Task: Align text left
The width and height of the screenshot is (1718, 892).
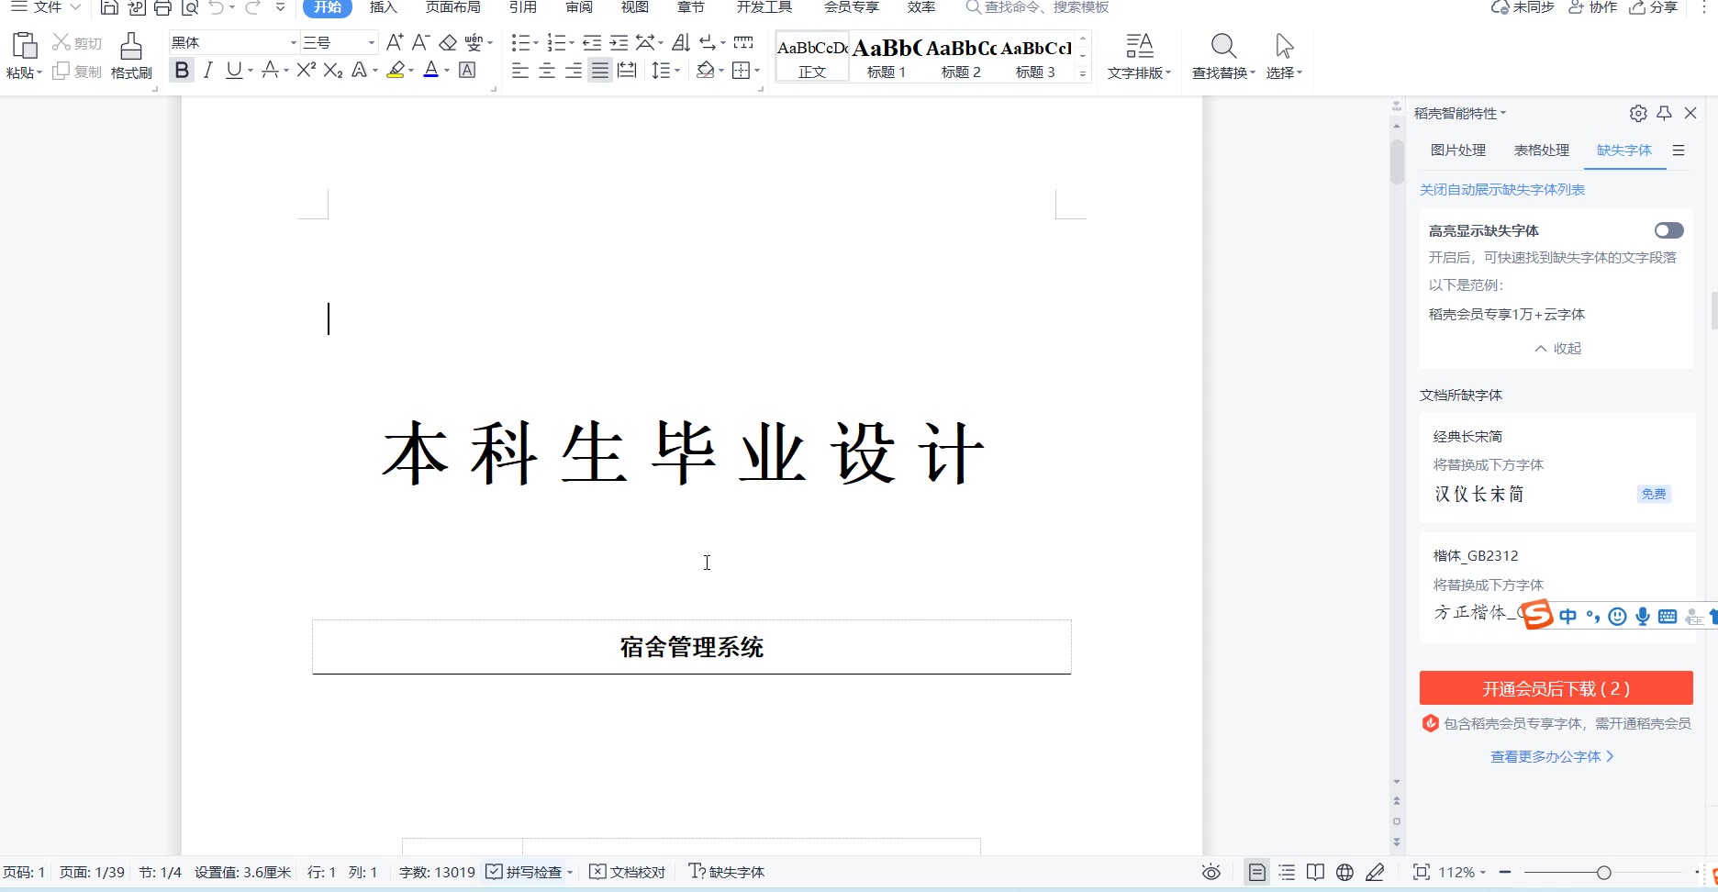Action: 520,70
